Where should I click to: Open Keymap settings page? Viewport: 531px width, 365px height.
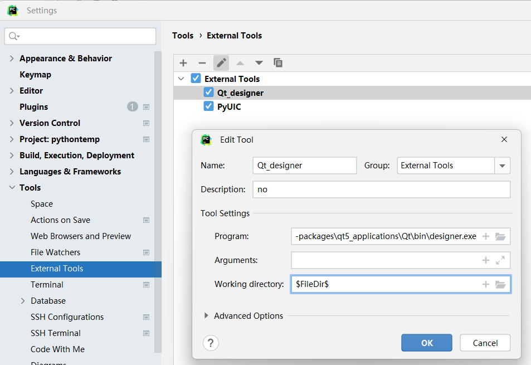coord(35,75)
